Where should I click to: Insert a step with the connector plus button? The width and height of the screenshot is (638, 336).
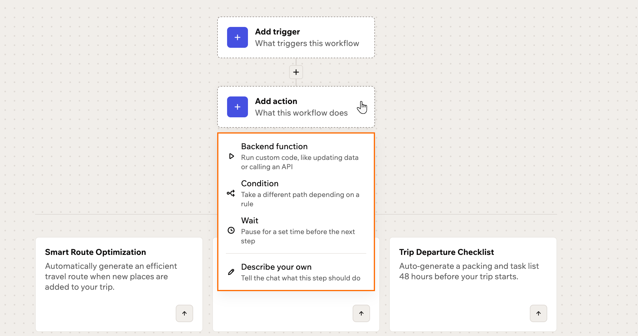[296, 72]
